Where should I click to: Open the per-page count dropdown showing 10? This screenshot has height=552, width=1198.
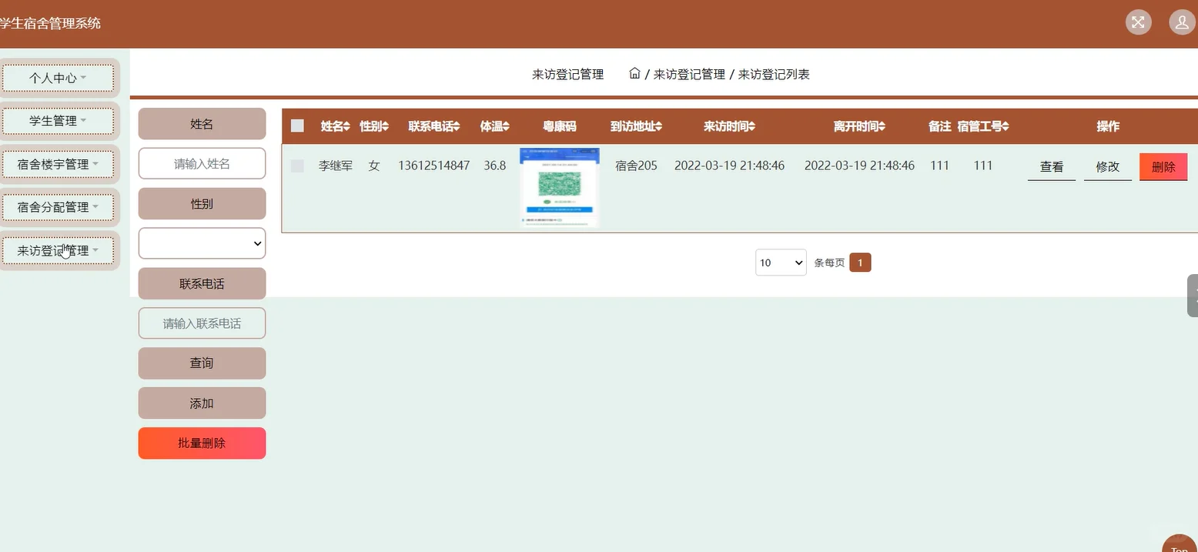tap(780, 262)
